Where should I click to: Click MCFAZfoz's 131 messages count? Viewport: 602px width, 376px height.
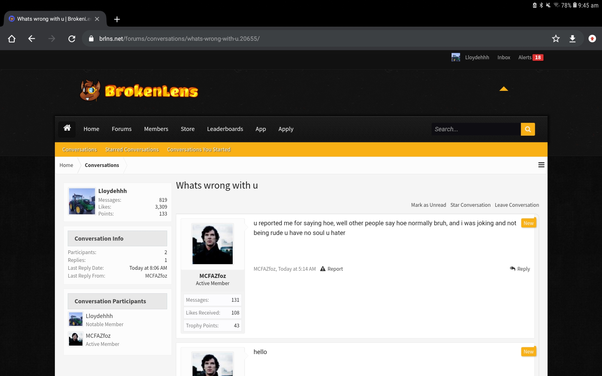tap(235, 300)
